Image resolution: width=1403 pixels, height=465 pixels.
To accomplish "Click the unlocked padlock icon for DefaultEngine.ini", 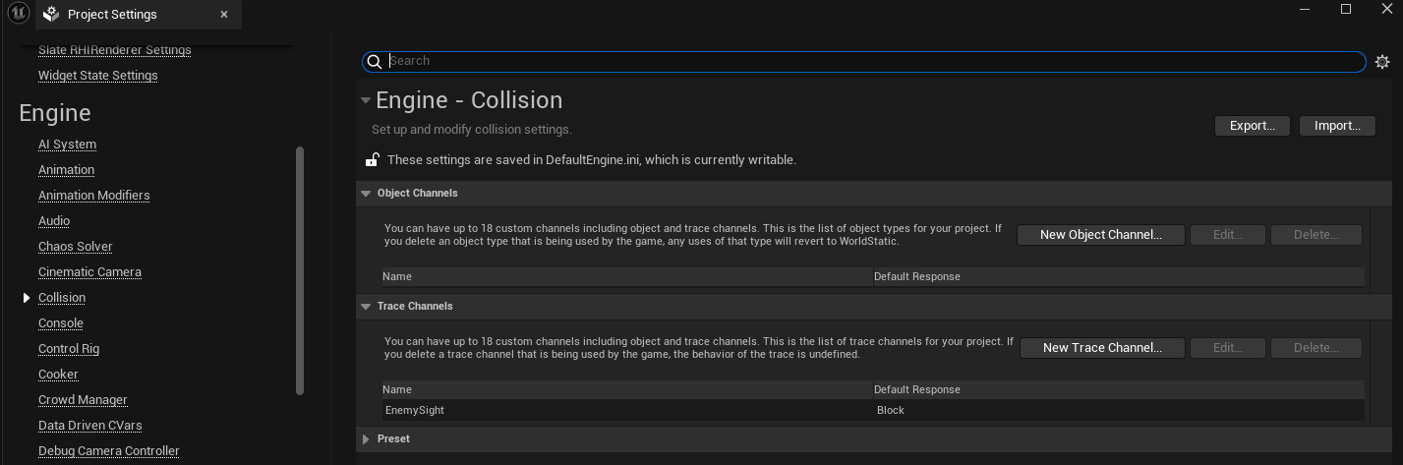I will (373, 159).
